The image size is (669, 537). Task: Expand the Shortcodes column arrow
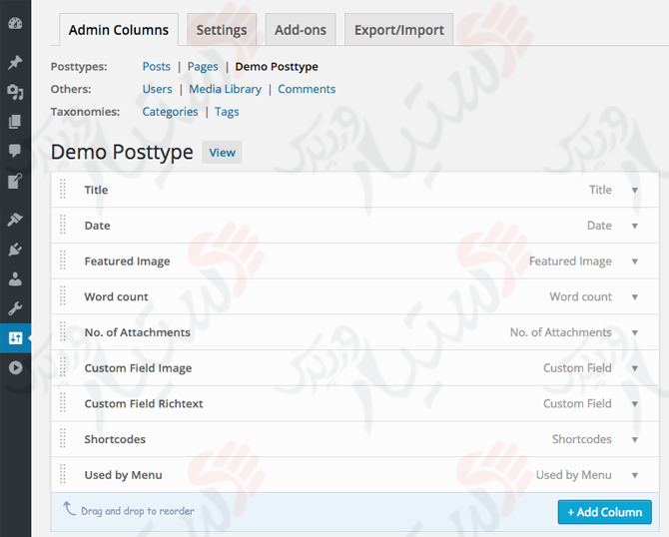click(635, 440)
